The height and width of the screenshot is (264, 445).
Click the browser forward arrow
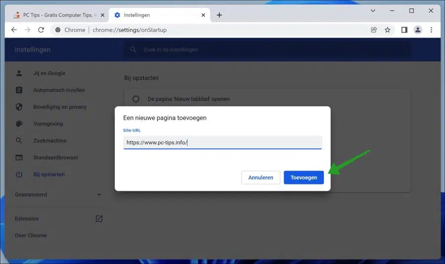[x=28, y=30]
